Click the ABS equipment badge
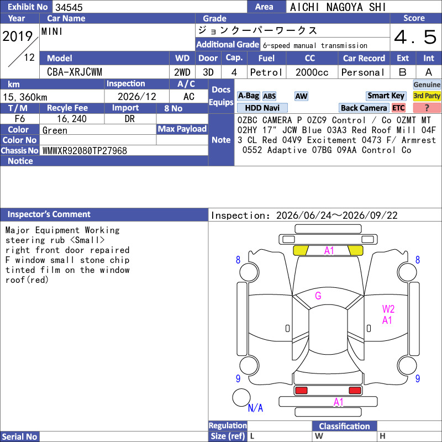Viewport: 442px width, 442px height. 269,96
